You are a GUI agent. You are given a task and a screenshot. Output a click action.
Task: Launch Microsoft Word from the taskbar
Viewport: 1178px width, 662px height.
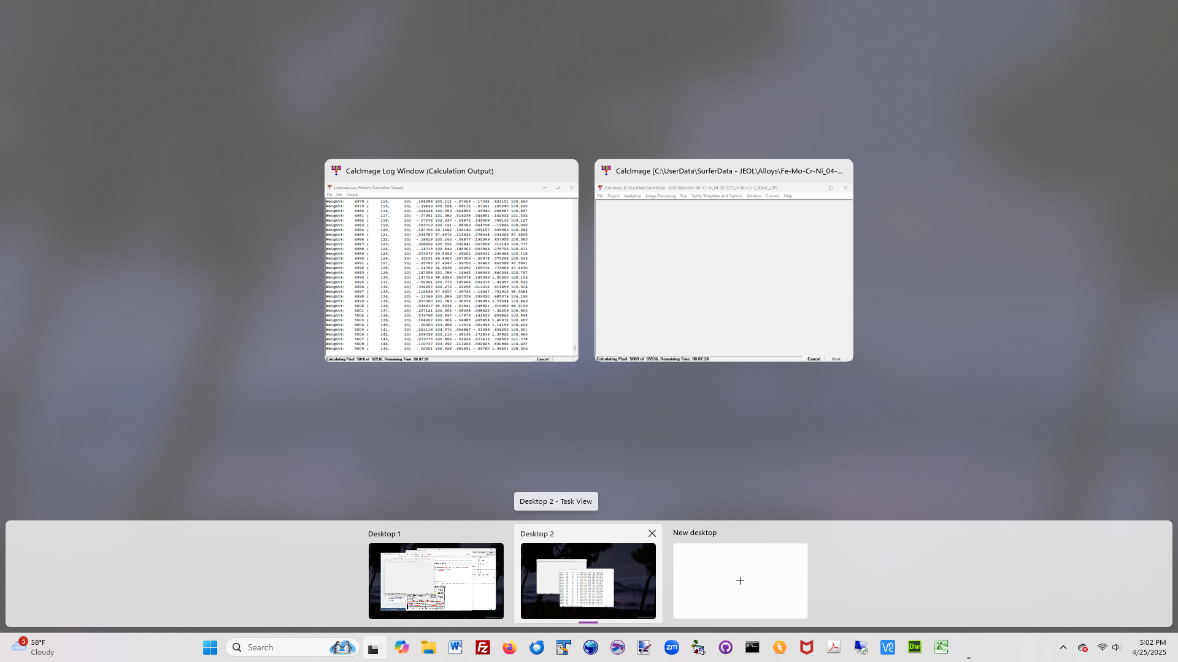pos(455,647)
